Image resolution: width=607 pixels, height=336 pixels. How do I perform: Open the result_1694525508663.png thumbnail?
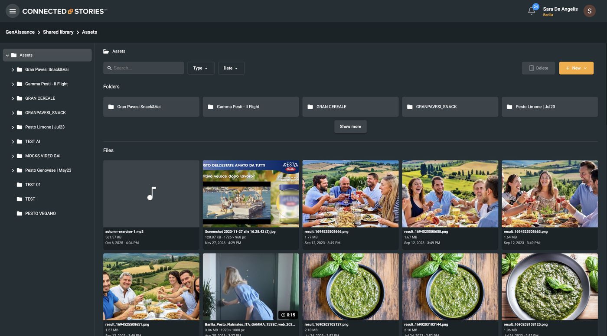(x=550, y=194)
